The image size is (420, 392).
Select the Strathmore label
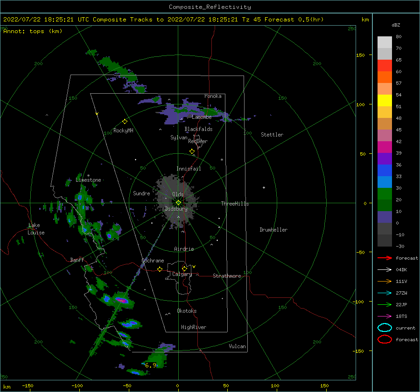227,276
